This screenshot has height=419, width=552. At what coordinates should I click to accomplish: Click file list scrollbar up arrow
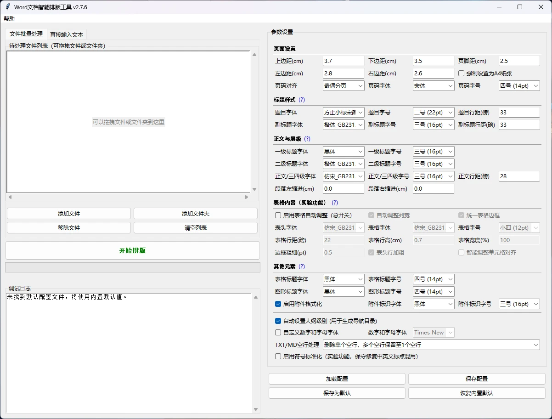click(x=255, y=55)
